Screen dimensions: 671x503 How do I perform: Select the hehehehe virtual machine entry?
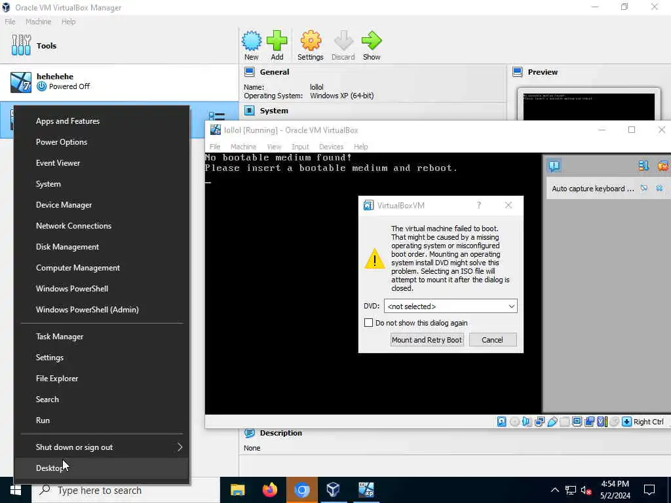119,82
